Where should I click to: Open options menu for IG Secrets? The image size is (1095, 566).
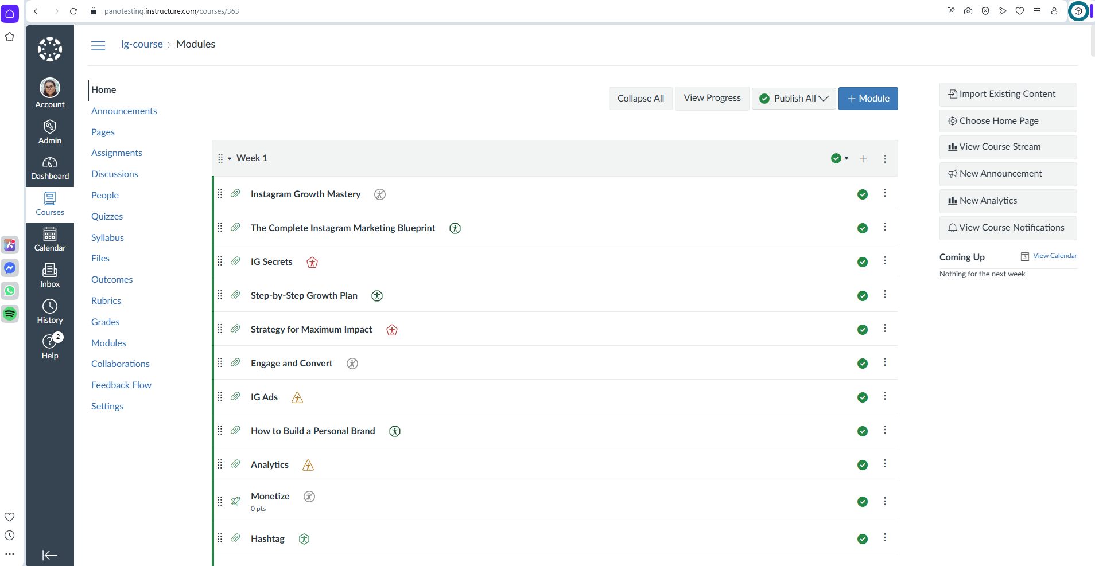[x=885, y=261]
